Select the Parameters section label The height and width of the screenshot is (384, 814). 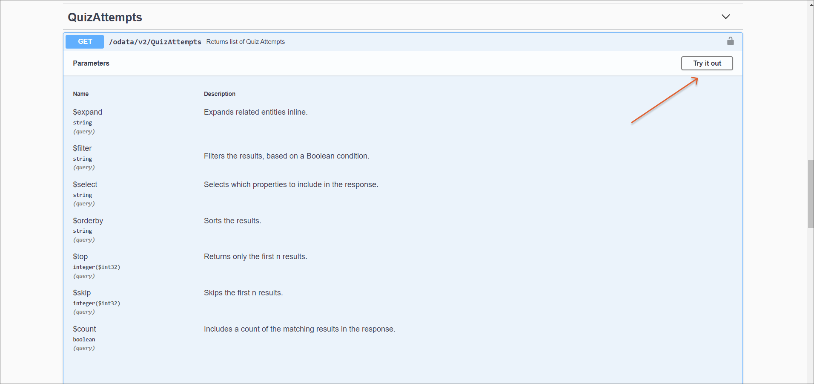91,64
